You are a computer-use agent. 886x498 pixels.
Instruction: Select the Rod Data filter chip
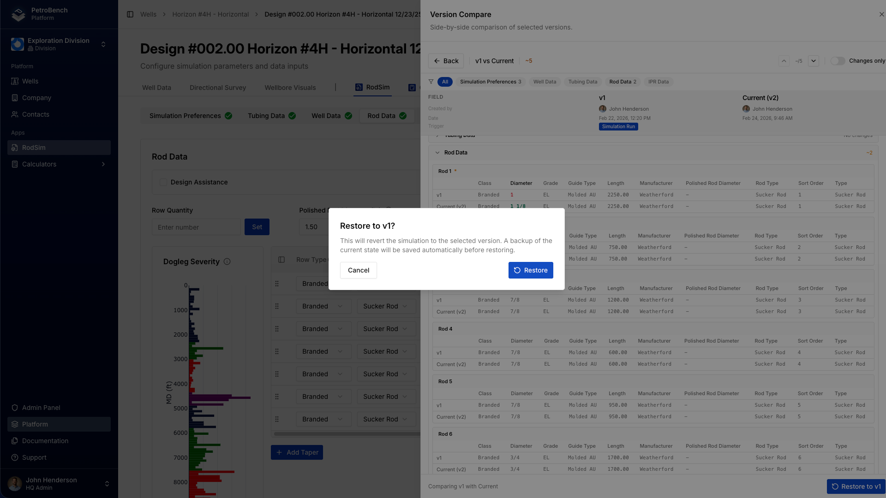623,82
